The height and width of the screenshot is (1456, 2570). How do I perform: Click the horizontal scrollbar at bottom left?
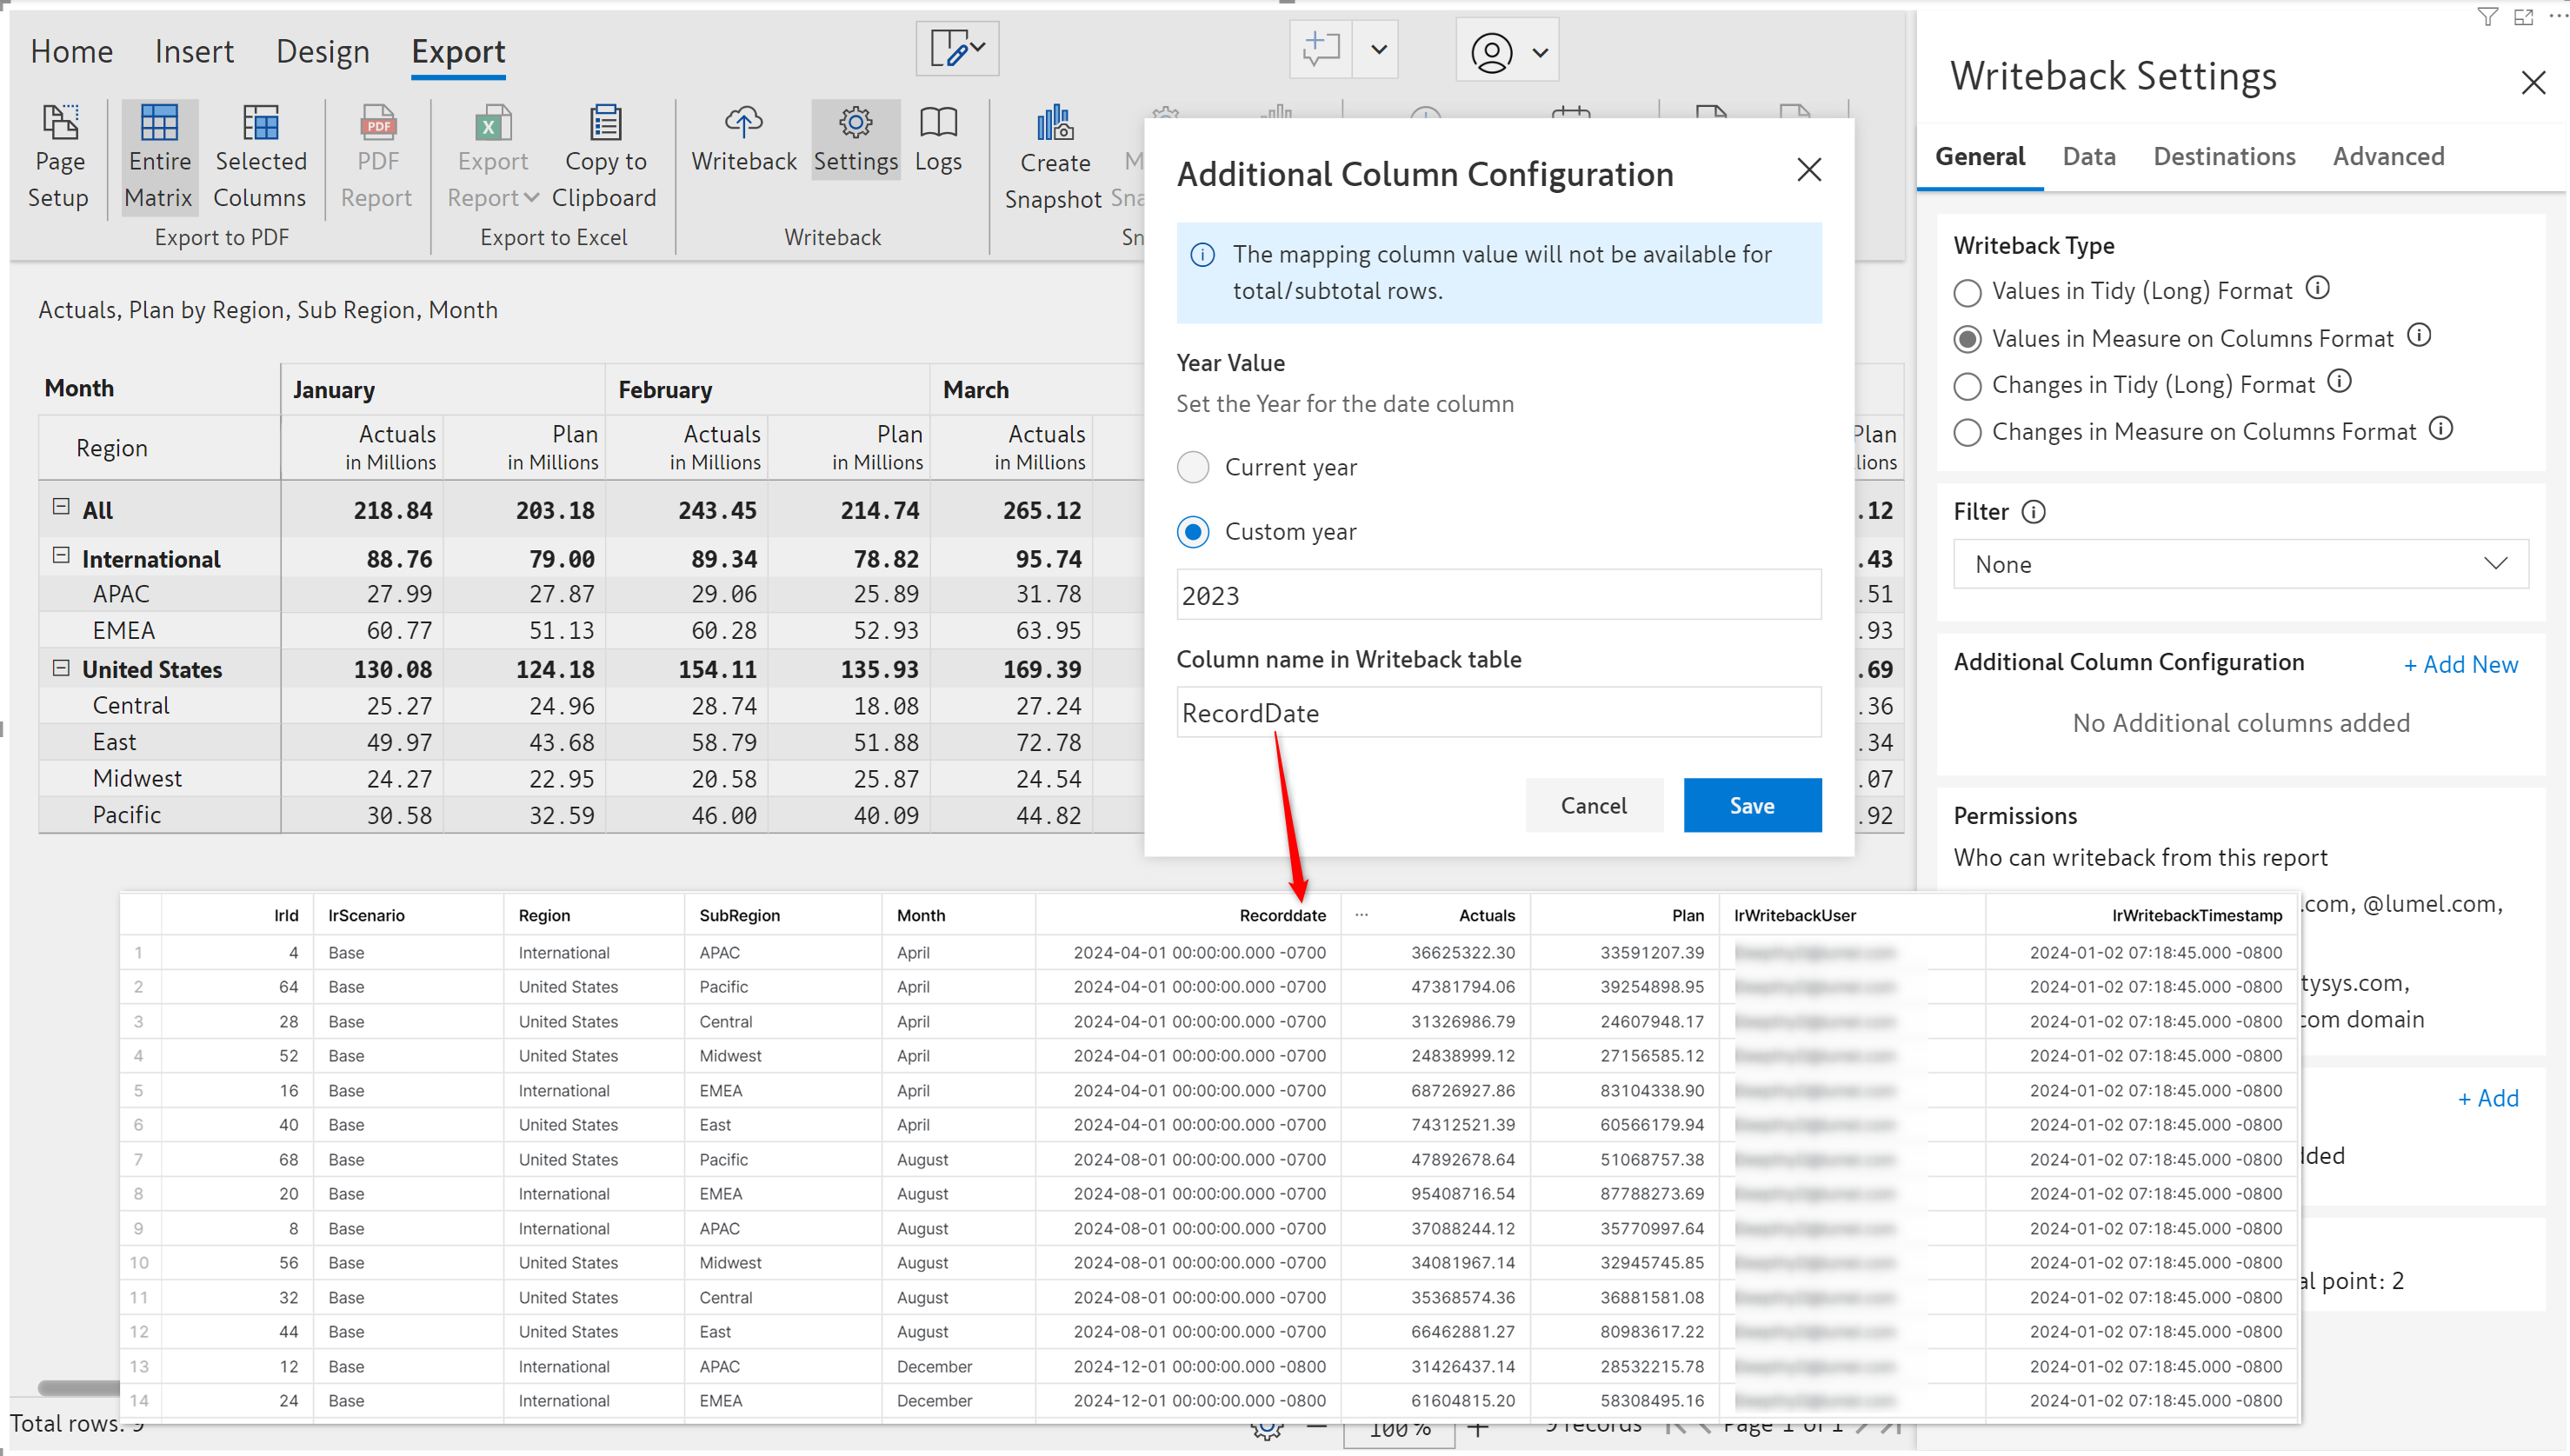(x=78, y=1388)
